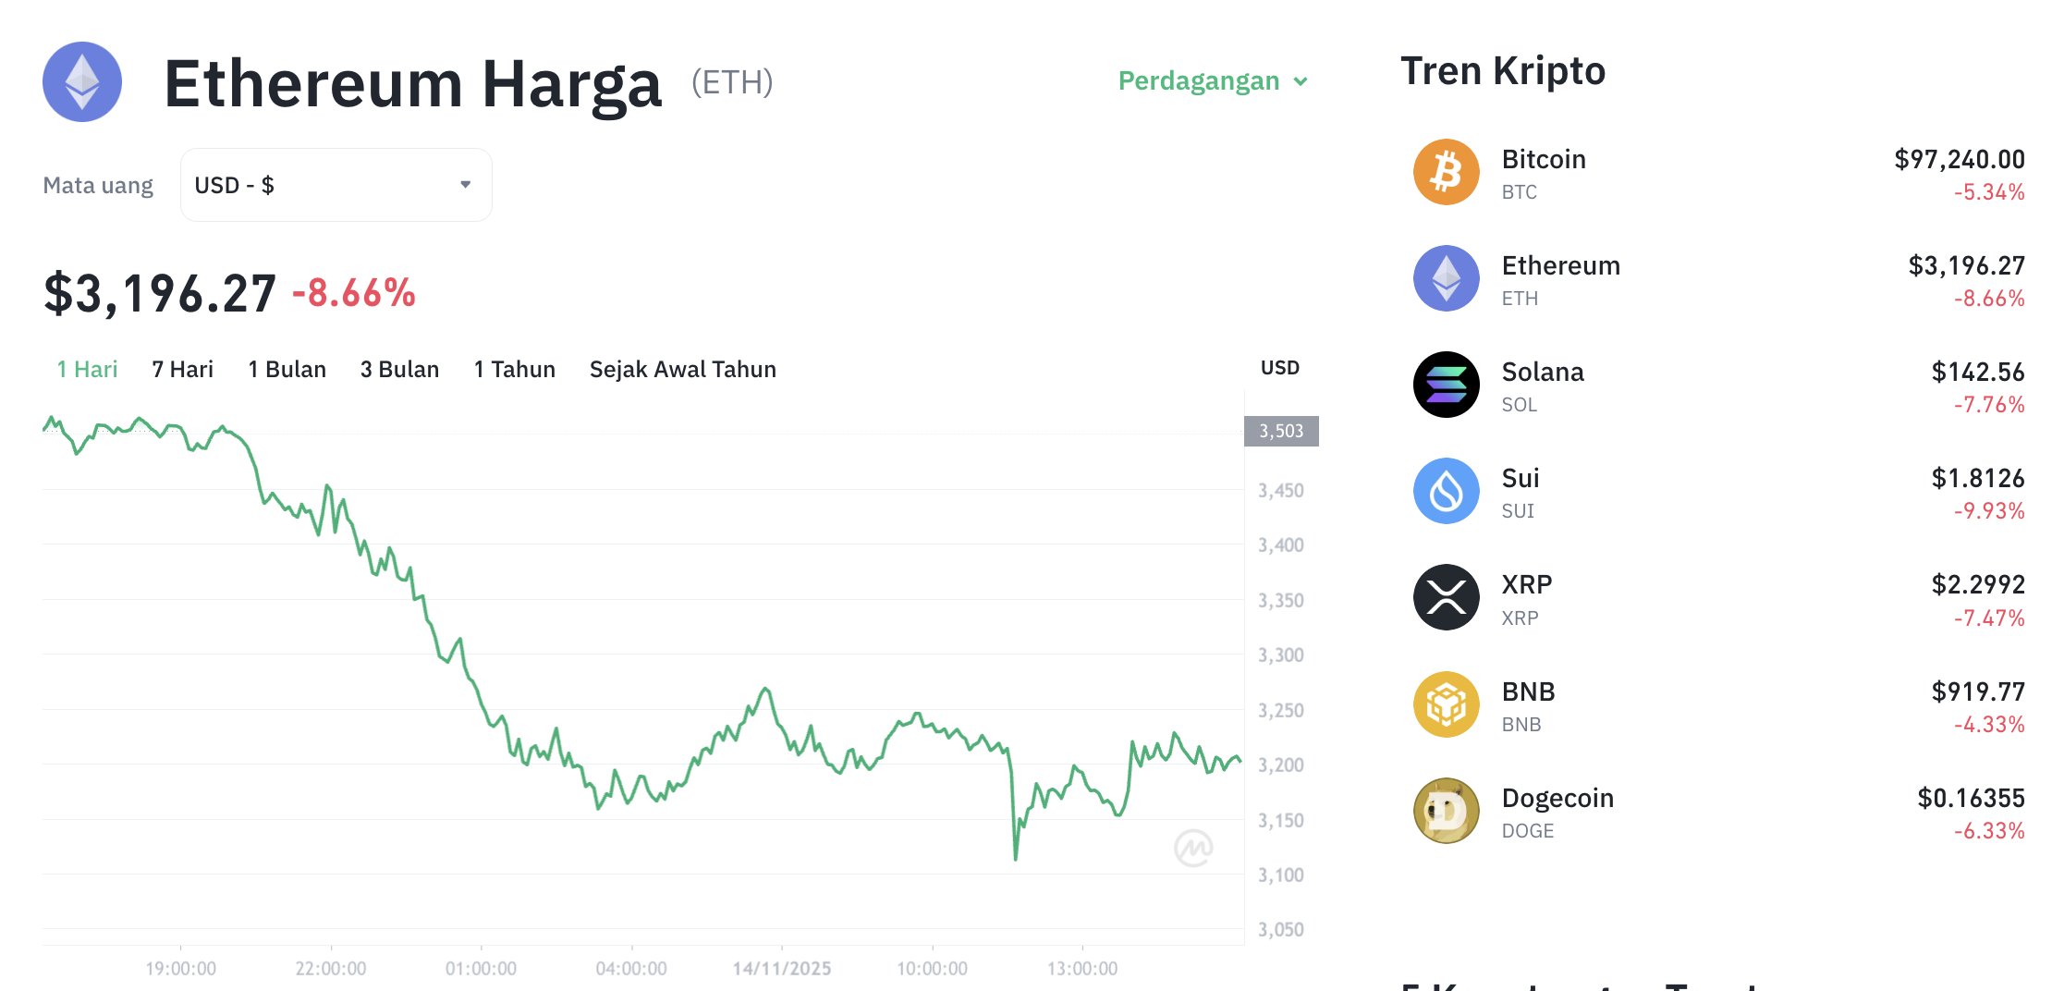Click the BNB diamond icon
Image resolution: width=2052 pixels, height=991 pixels.
tap(1447, 704)
